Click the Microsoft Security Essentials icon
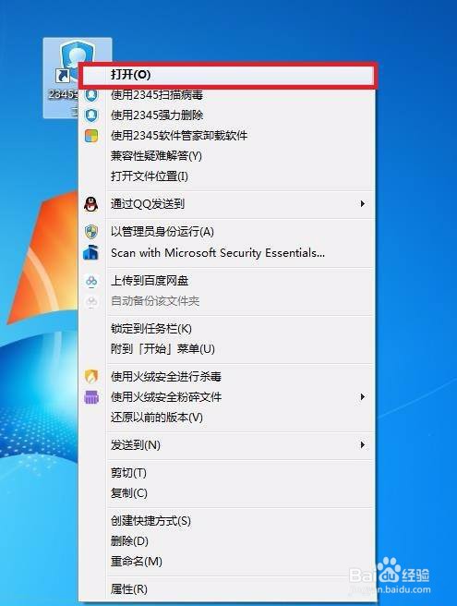Screen dimensions: 457x606 pyautogui.click(x=91, y=253)
